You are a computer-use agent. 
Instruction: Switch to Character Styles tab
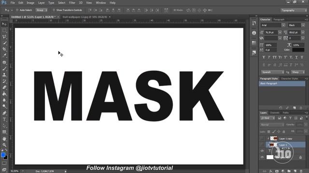290,79
